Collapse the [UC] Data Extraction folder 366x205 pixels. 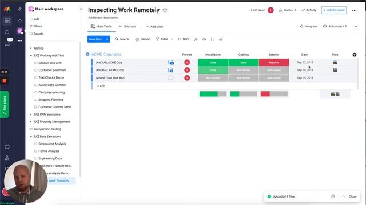click(30, 137)
